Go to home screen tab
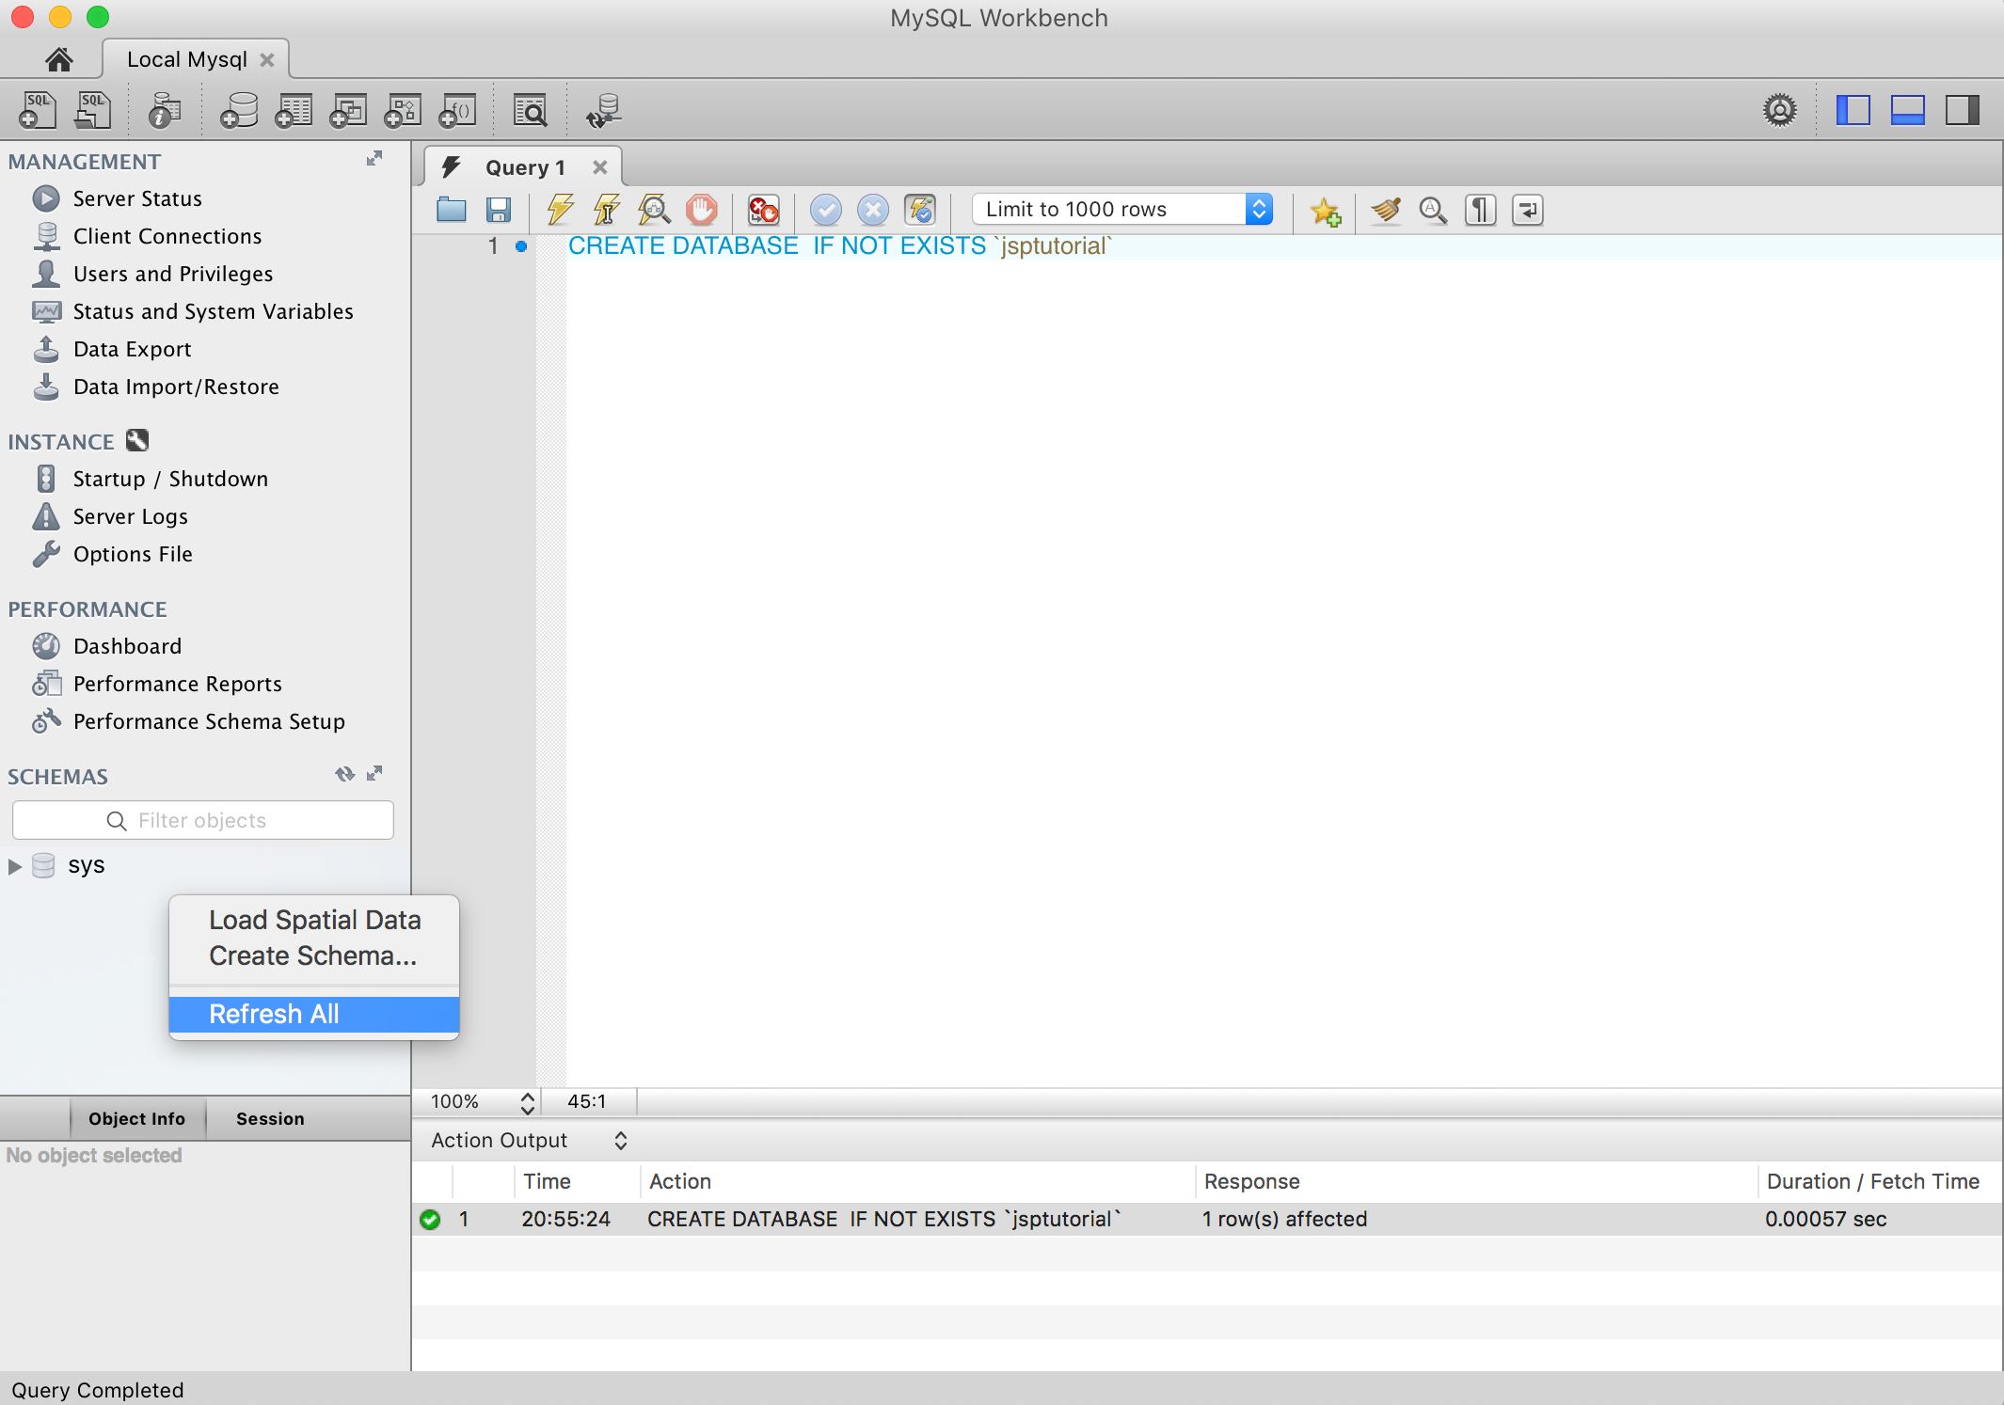This screenshot has height=1405, width=2004. pos(59,60)
